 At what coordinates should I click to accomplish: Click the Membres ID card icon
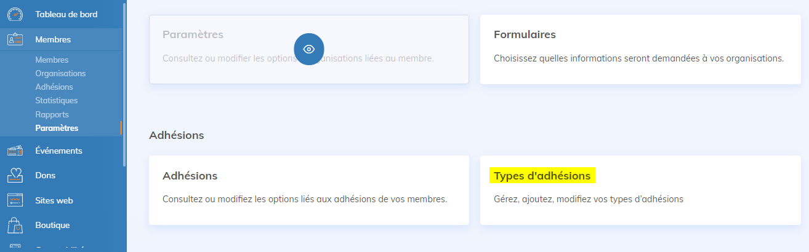[15, 39]
